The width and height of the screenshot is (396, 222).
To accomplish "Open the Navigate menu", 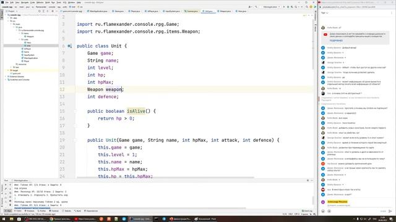I will click(x=25, y=2).
